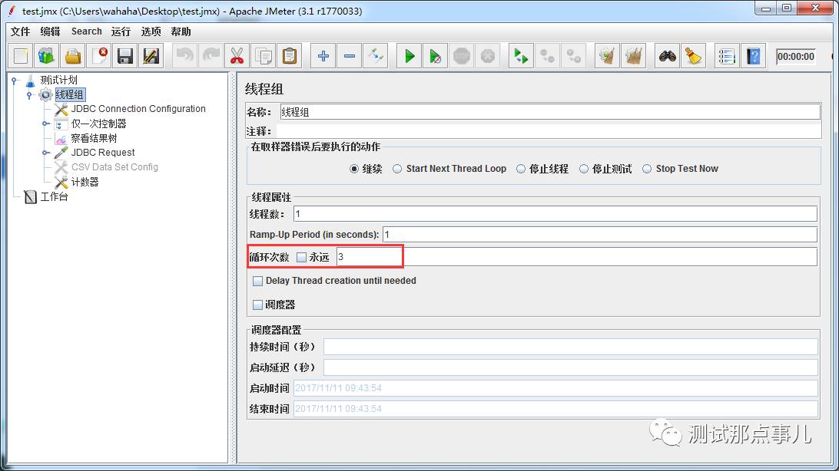Open Search with the binoculars icon
The image size is (839, 471).
pos(667,56)
